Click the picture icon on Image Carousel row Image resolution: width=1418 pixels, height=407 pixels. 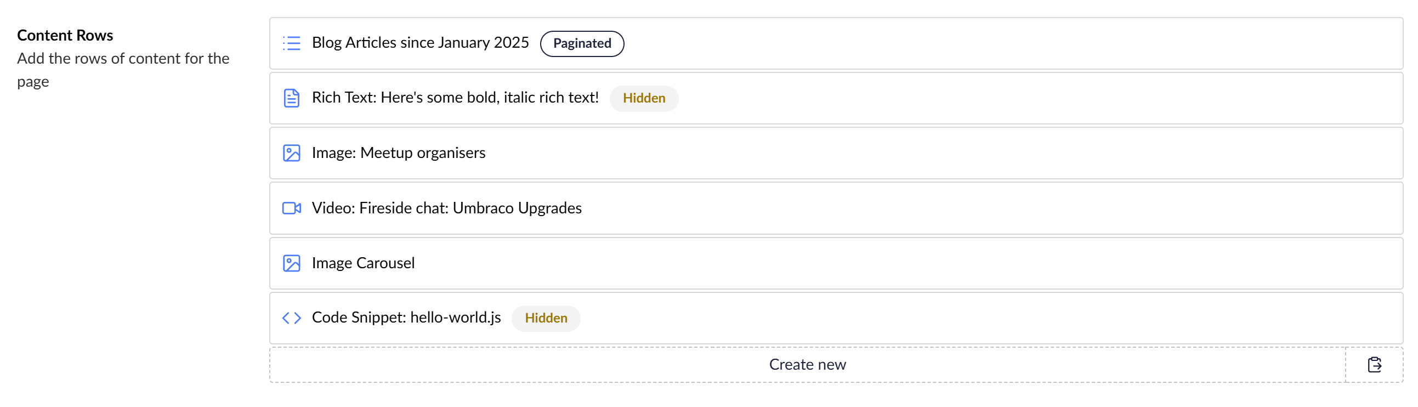click(291, 263)
